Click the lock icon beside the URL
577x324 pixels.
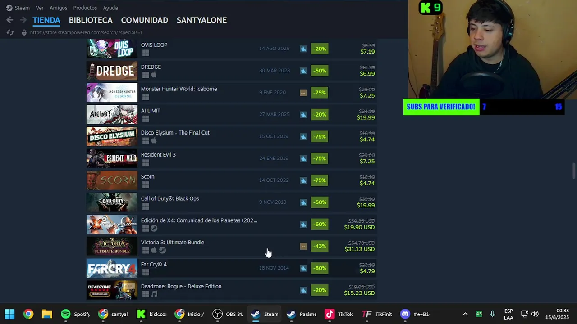pos(24,32)
